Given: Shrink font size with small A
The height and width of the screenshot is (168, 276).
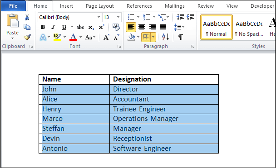Looking at the screenshot, I should point(116,37).
